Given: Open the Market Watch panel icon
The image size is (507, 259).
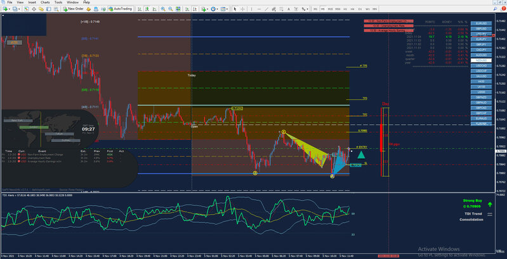Looking at the screenshot, I should pyautogui.click(x=26, y=9).
